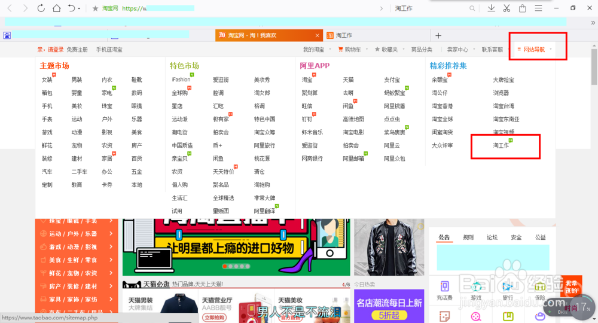
Task: Open a new tab with plus
Action: click(x=438, y=35)
